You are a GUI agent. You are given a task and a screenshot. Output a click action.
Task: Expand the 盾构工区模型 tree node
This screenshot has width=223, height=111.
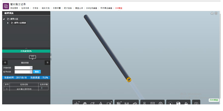[8, 23]
